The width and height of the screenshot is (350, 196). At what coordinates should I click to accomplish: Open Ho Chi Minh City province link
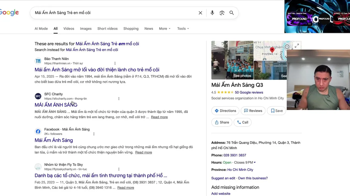click(x=240, y=170)
